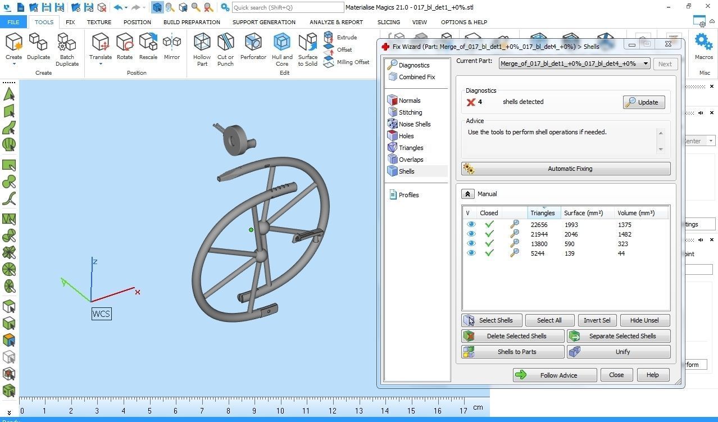The image size is (718, 422).
Task: Open the Profiles page
Action: point(403,195)
